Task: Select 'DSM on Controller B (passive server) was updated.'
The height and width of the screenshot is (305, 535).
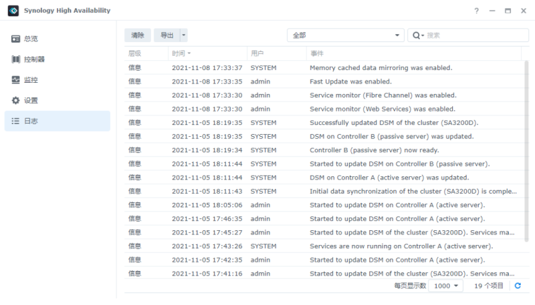Action: 324,137
